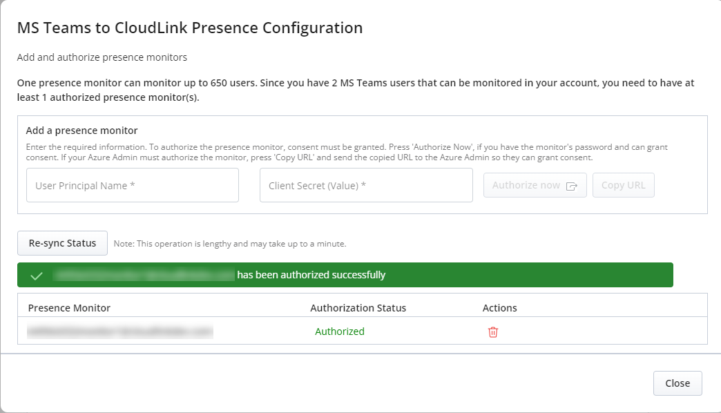Focus the Client Secret (Value) field
Viewport: 721px width, 413px height.
pos(366,185)
